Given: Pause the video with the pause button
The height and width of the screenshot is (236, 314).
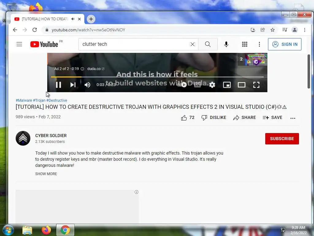Looking at the screenshot, I should (59, 85).
